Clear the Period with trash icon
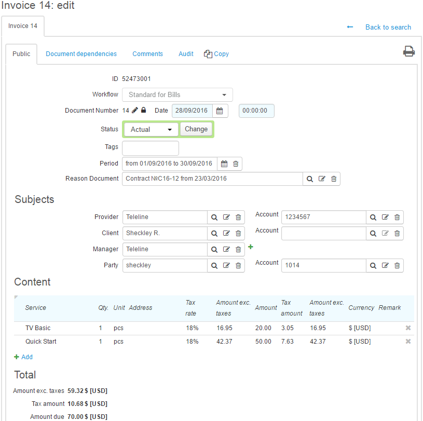The width and height of the screenshot is (423, 421). click(x=236, y=164)
